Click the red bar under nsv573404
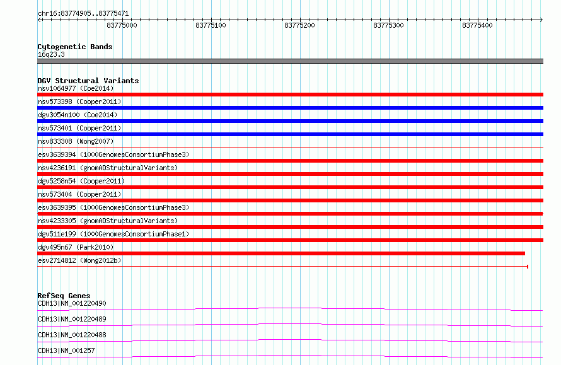This screenshot has width=561, height=365. (x=290, y=200)
